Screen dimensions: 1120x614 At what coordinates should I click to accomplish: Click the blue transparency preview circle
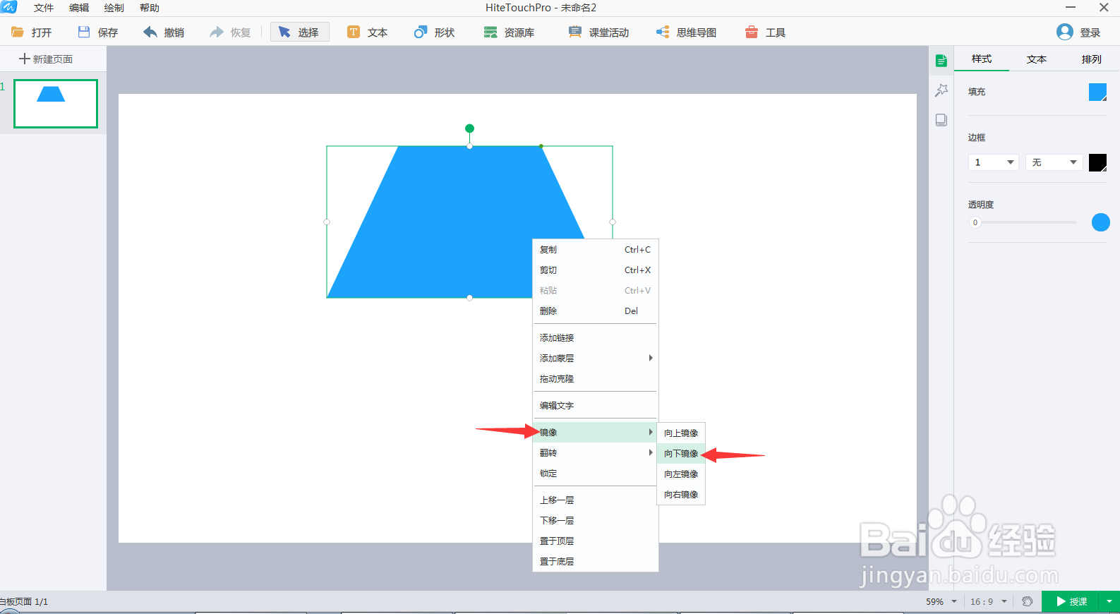tap(1101, 222)
